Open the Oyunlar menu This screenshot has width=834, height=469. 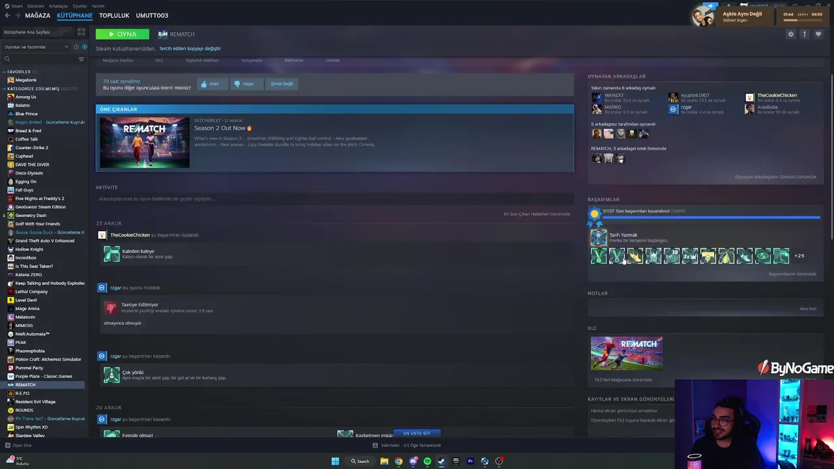point(80,6)
